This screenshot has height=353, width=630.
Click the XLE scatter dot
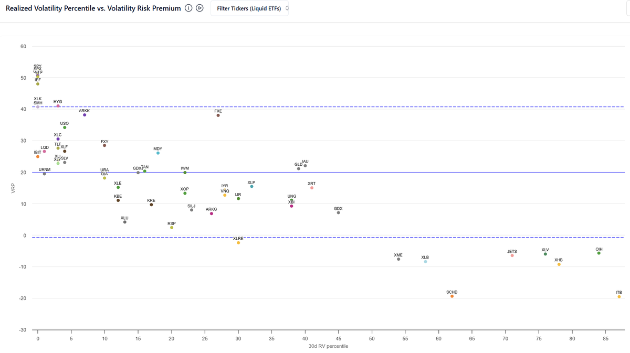tap(118, 187)
